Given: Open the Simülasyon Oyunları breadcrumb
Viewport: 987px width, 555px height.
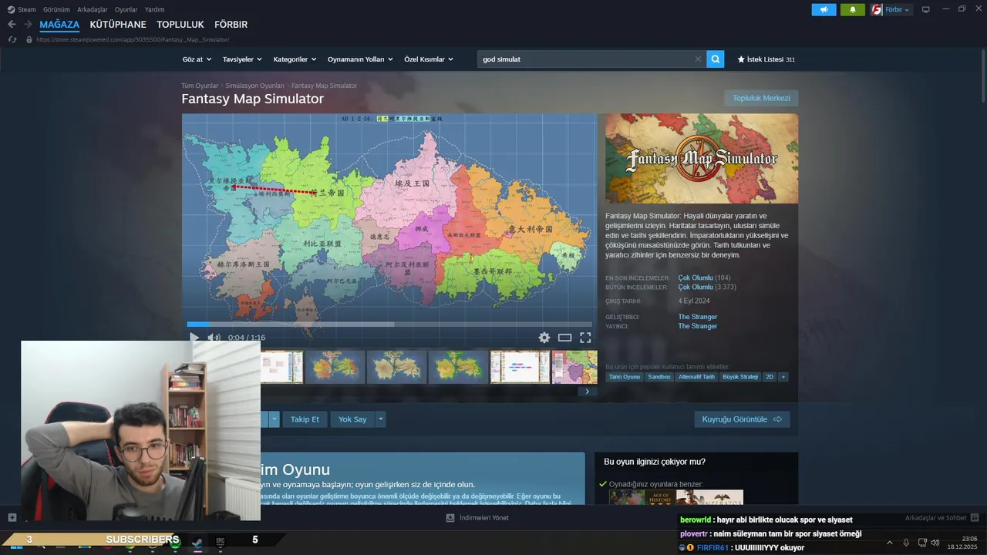Looking at the screenshot, I should coord(254,86).
